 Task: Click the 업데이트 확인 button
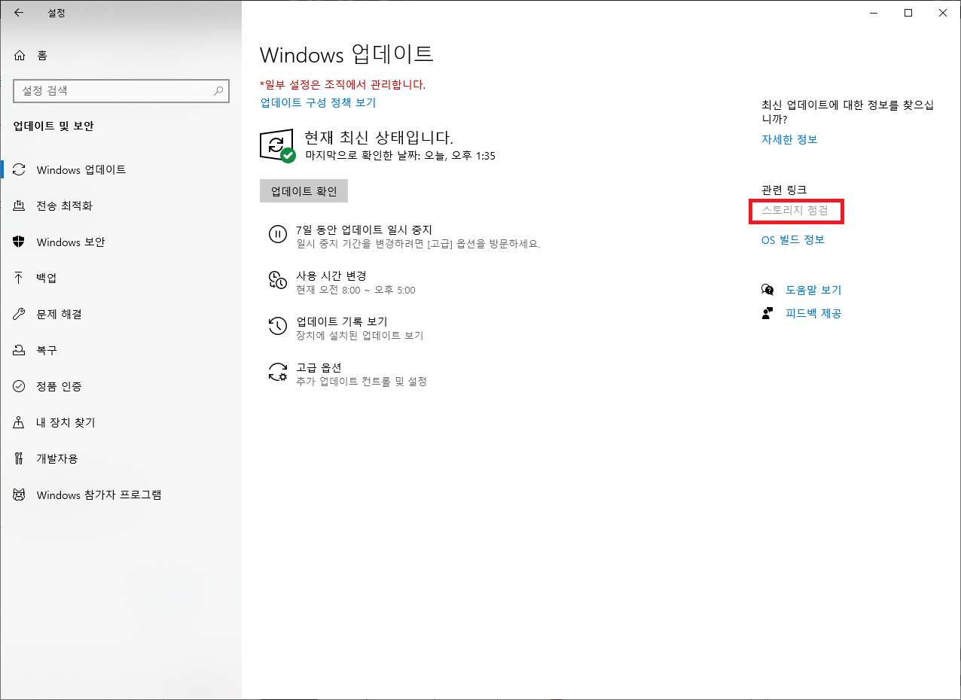304,191
